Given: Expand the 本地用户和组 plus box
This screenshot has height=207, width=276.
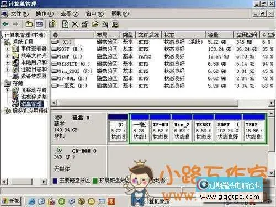Looking at the screenshot, I should pos(7,62).
